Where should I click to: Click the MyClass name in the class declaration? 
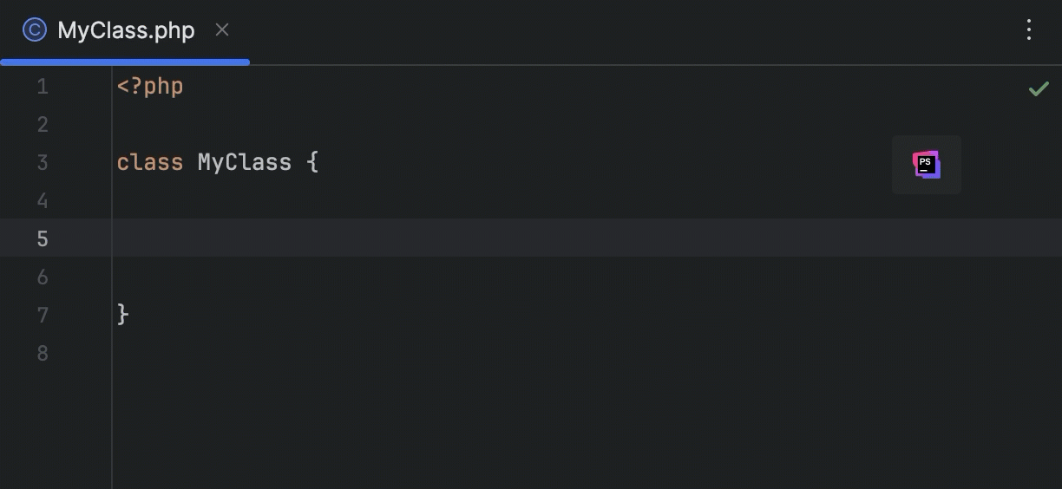tap(244, 163)
